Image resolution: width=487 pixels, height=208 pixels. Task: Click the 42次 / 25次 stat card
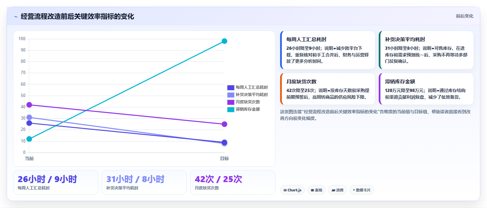pos(233,182)
